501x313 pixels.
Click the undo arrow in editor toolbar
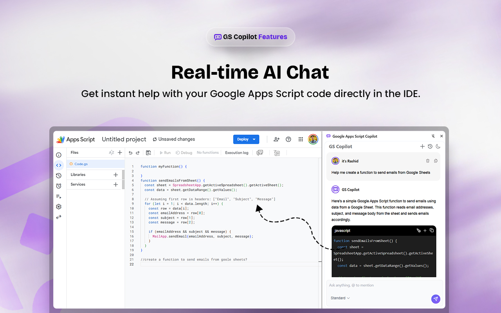[x=131, y=153]
